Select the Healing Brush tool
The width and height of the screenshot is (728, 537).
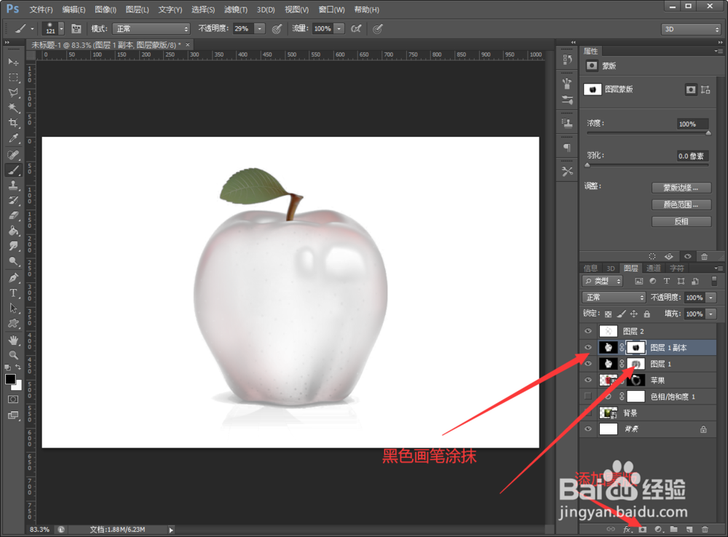[x=13, y=154]
